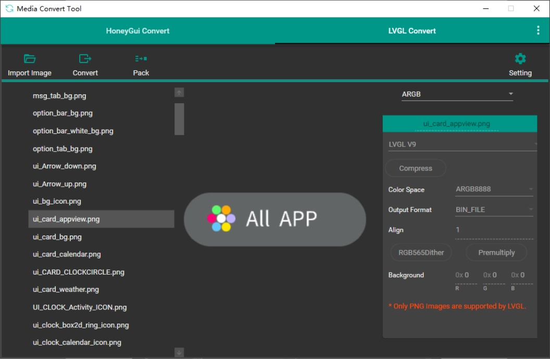Close the Media Convert Tool window

536,8
